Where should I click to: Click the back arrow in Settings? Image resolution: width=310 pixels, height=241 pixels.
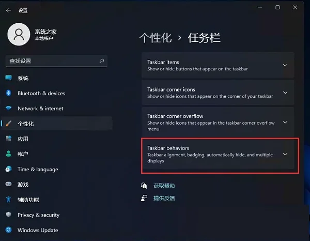8,10
